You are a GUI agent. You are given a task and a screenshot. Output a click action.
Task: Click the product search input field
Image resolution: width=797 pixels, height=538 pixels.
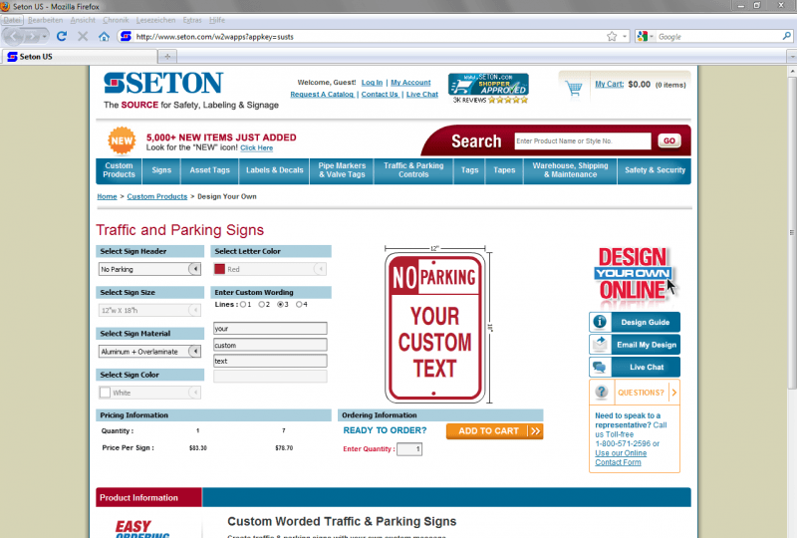coord(583,140)
